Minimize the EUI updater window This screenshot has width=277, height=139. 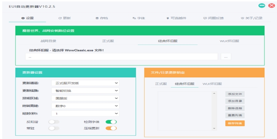[x=262, y=6]
